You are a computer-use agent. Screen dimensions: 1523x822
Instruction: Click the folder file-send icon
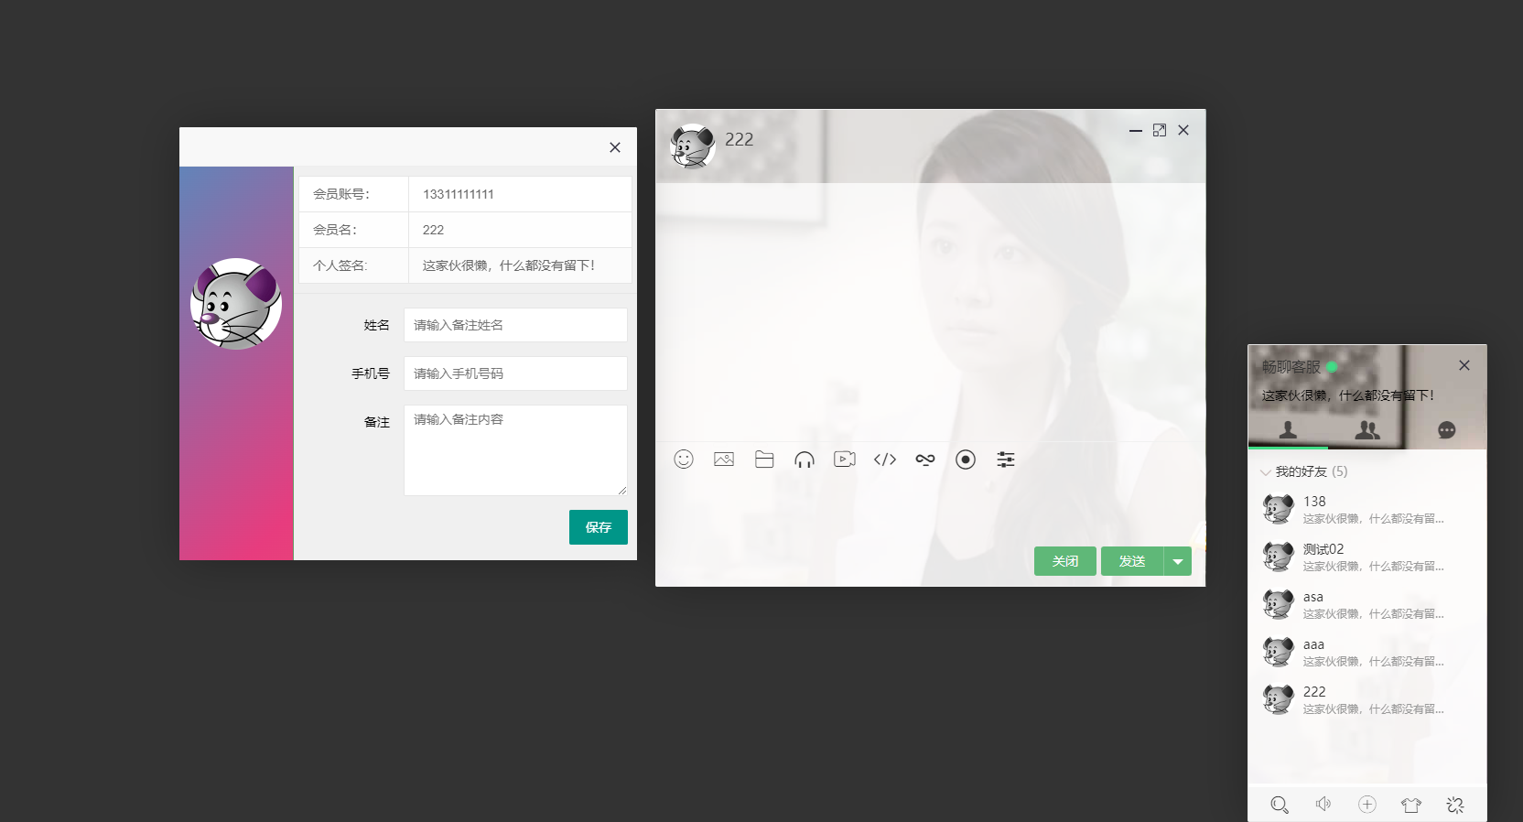pyautogui.click(x=764, y=460)
